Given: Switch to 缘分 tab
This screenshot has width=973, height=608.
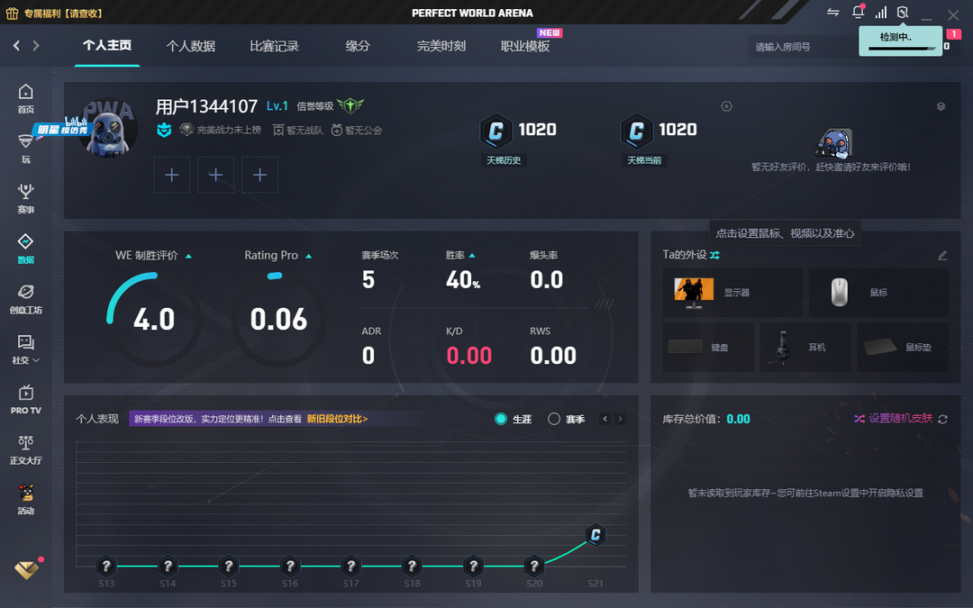Looking at the screenshot, I should point(358,46).
